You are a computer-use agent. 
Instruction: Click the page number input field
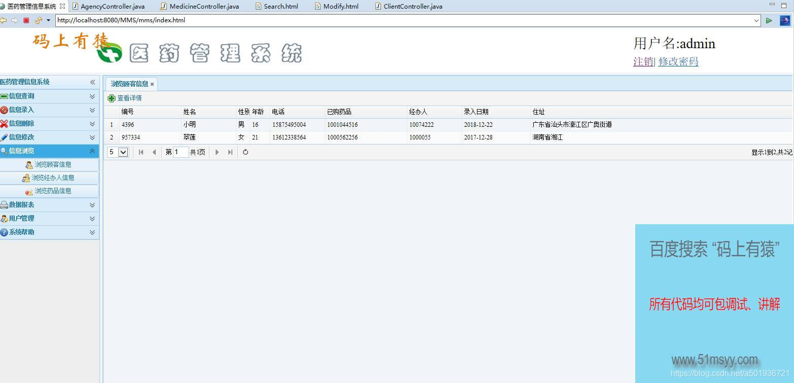click(181, 152)
